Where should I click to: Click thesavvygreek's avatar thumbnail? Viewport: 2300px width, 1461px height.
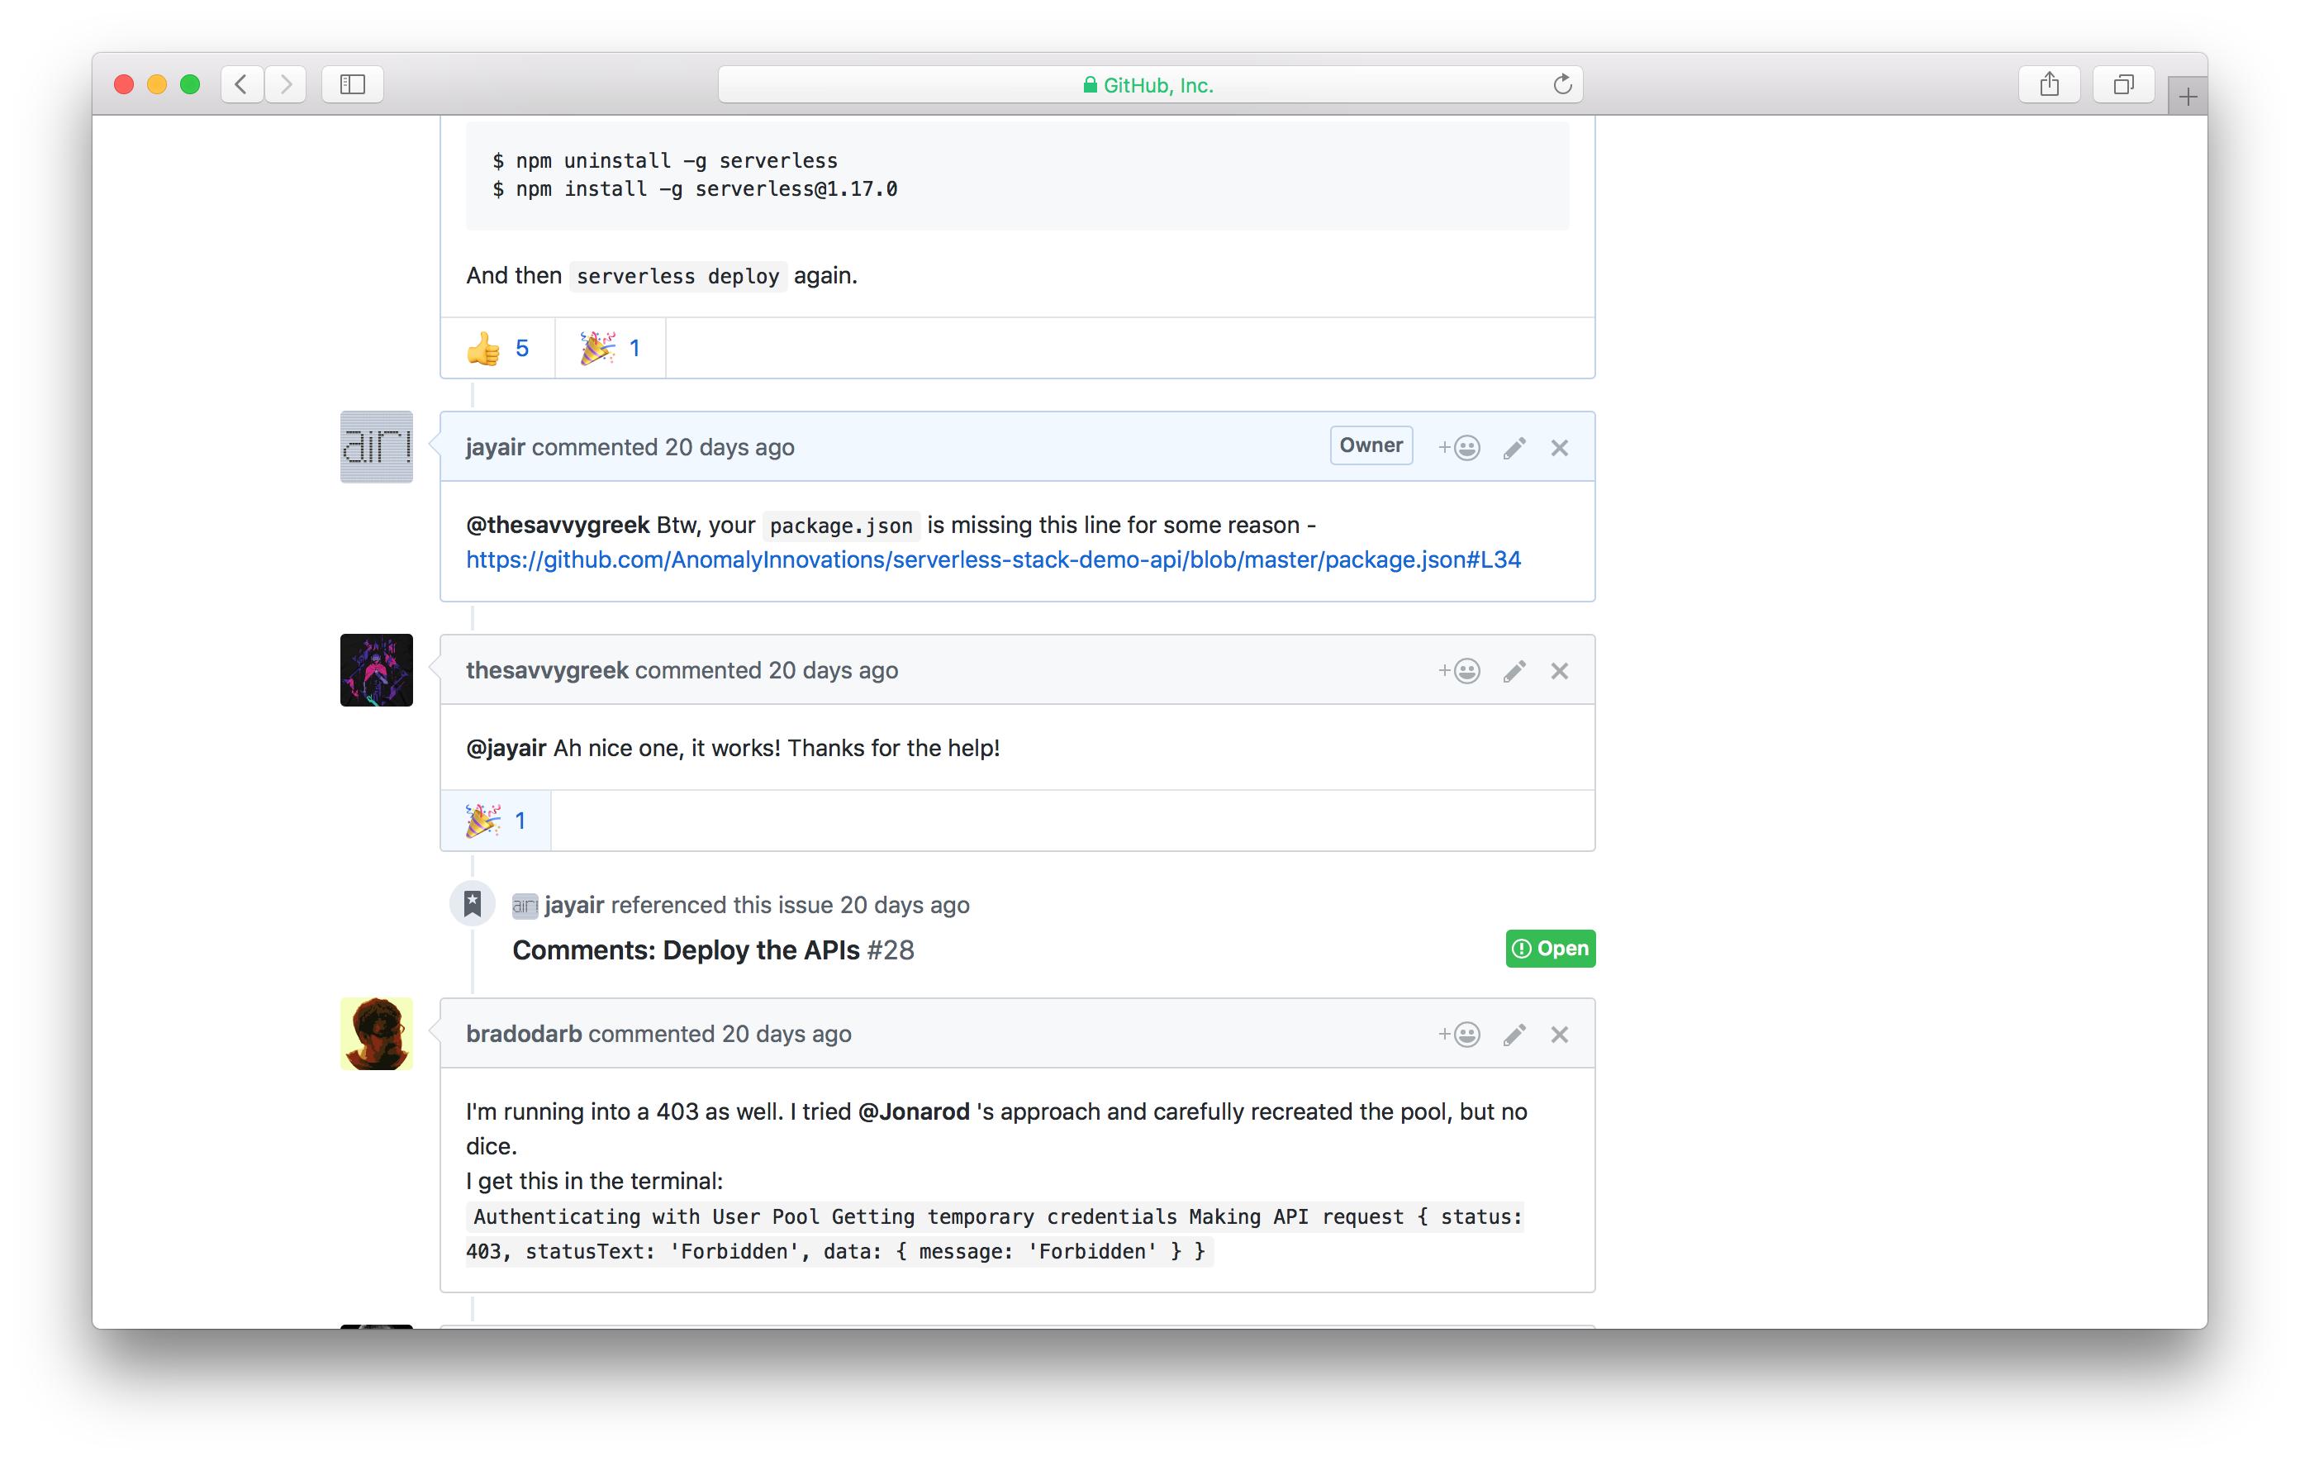tap(377, 670)
